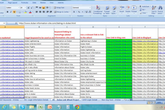Open BlogSpot link in dubai sightseeing row
This screenshot has width=165, height=110.
[x=145, y=41]
